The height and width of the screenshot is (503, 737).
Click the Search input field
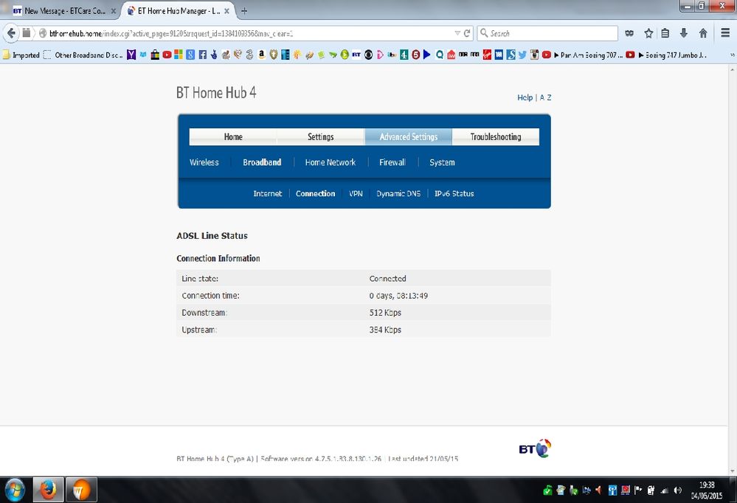[x=547, y=33]
